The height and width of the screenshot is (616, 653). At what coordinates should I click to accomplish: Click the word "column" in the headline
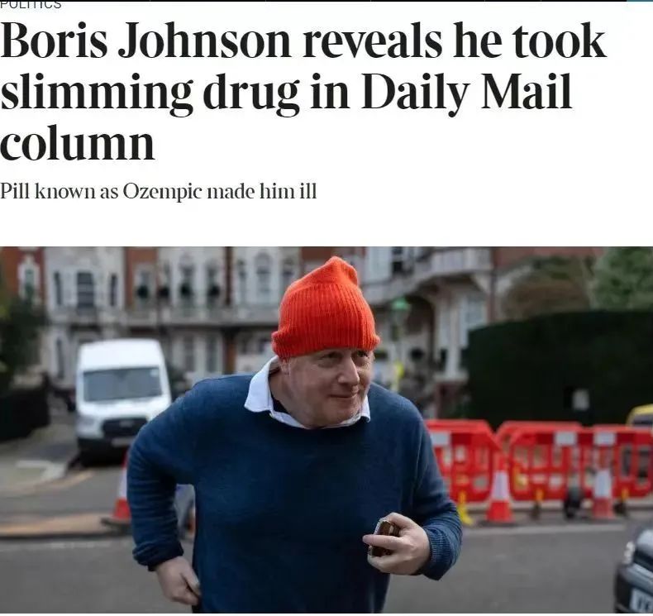pos(78,143)
